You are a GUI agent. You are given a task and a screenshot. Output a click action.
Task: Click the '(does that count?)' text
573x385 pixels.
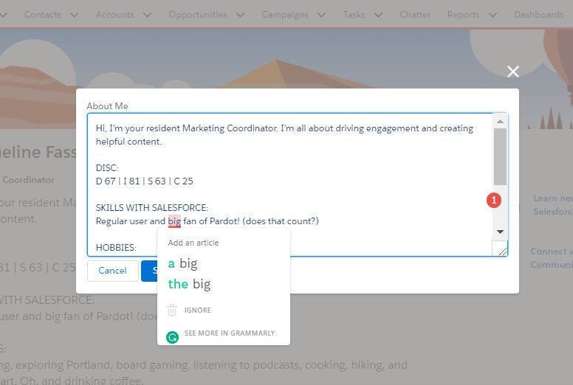point(281,221)
